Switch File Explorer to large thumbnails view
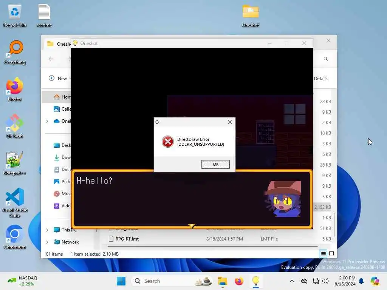Viewport: 387px width, 290px height. coord(331,254)
